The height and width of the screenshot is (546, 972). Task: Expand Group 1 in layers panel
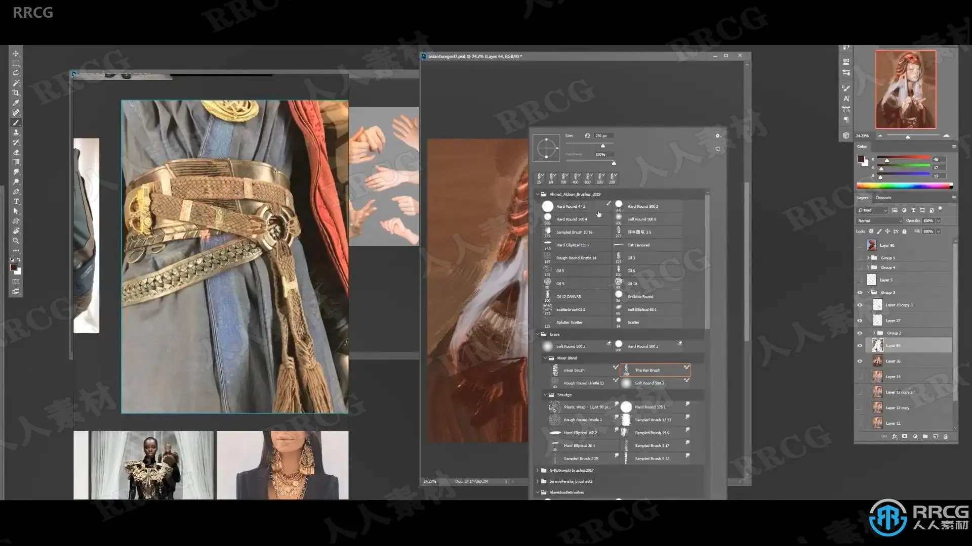[868, 258]
